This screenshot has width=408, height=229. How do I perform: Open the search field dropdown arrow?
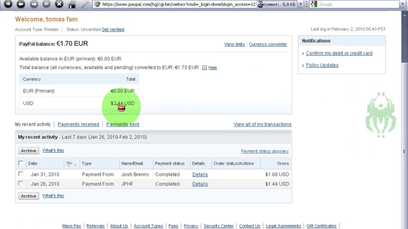(403, 4)
